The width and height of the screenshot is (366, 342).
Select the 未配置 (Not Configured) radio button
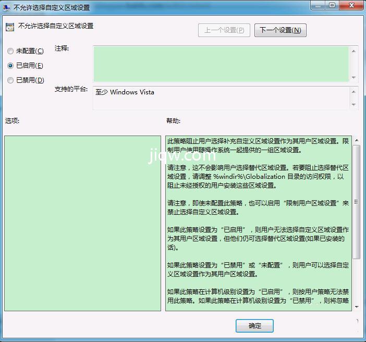pos(10,51)
